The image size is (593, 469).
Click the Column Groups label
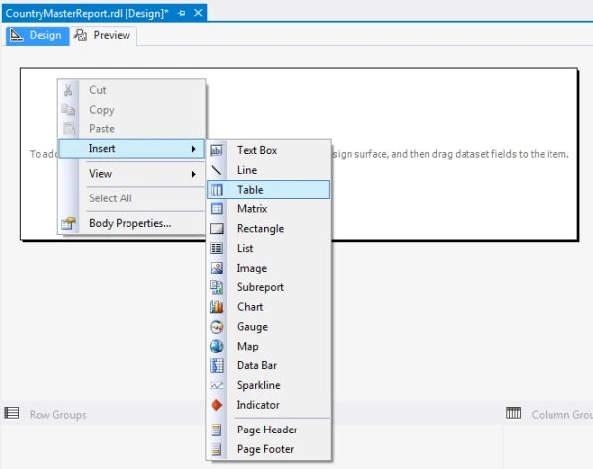click(562, 415)
